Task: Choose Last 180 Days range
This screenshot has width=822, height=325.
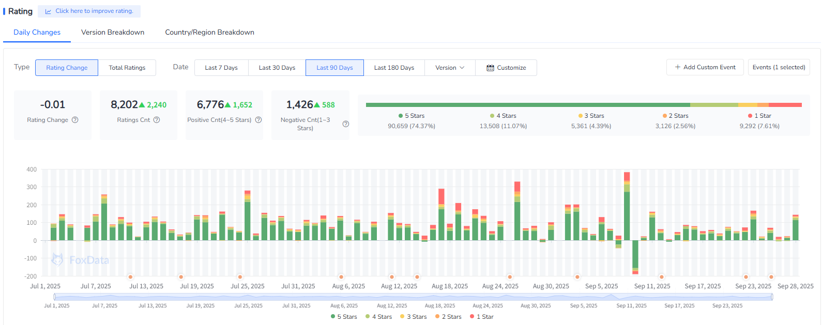Action: [x=394, y=68]
